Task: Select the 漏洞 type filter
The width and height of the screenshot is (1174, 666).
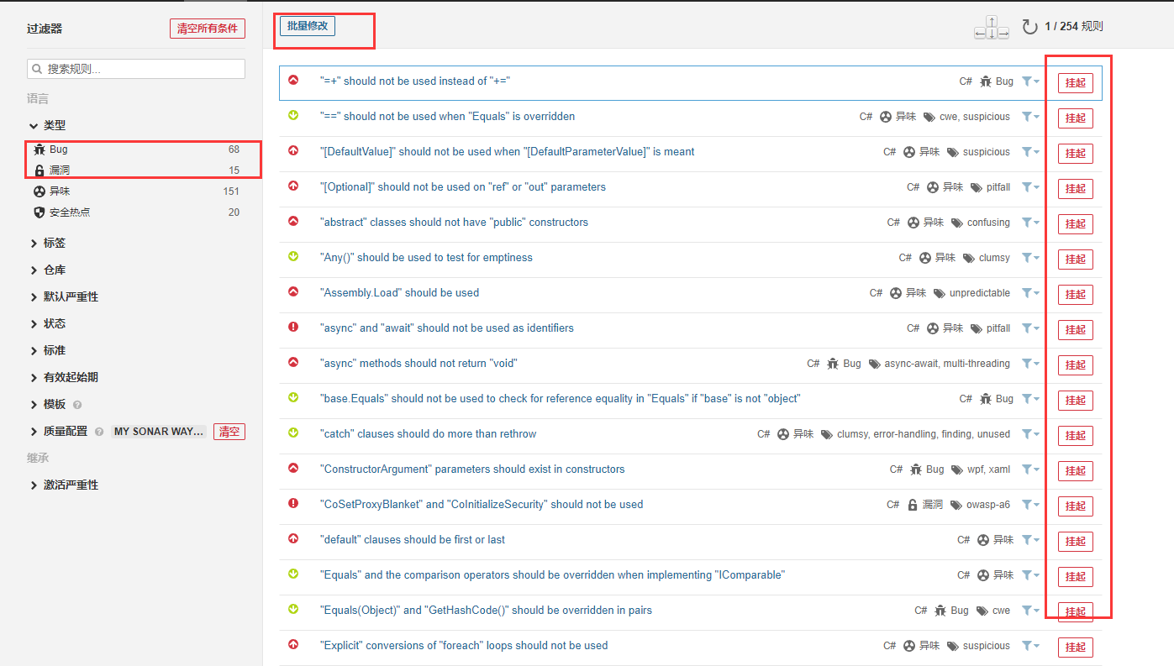Action: (x=59, y=170)
